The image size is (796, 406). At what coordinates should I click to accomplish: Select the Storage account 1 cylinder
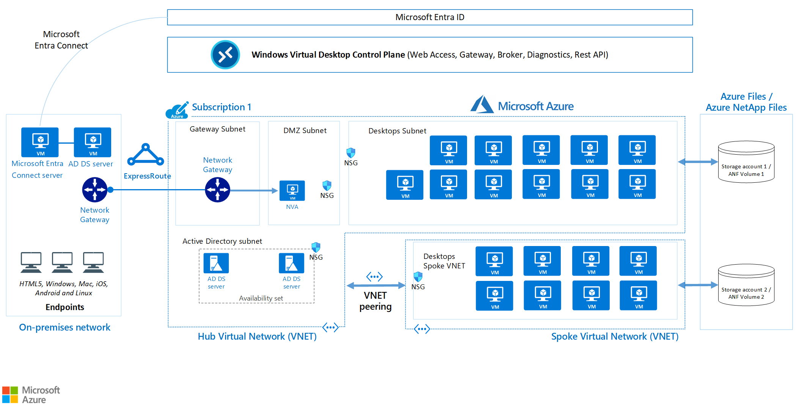click(x=746, y=162)
